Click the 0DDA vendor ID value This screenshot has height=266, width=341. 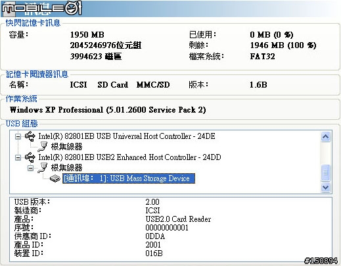(155, 236)
